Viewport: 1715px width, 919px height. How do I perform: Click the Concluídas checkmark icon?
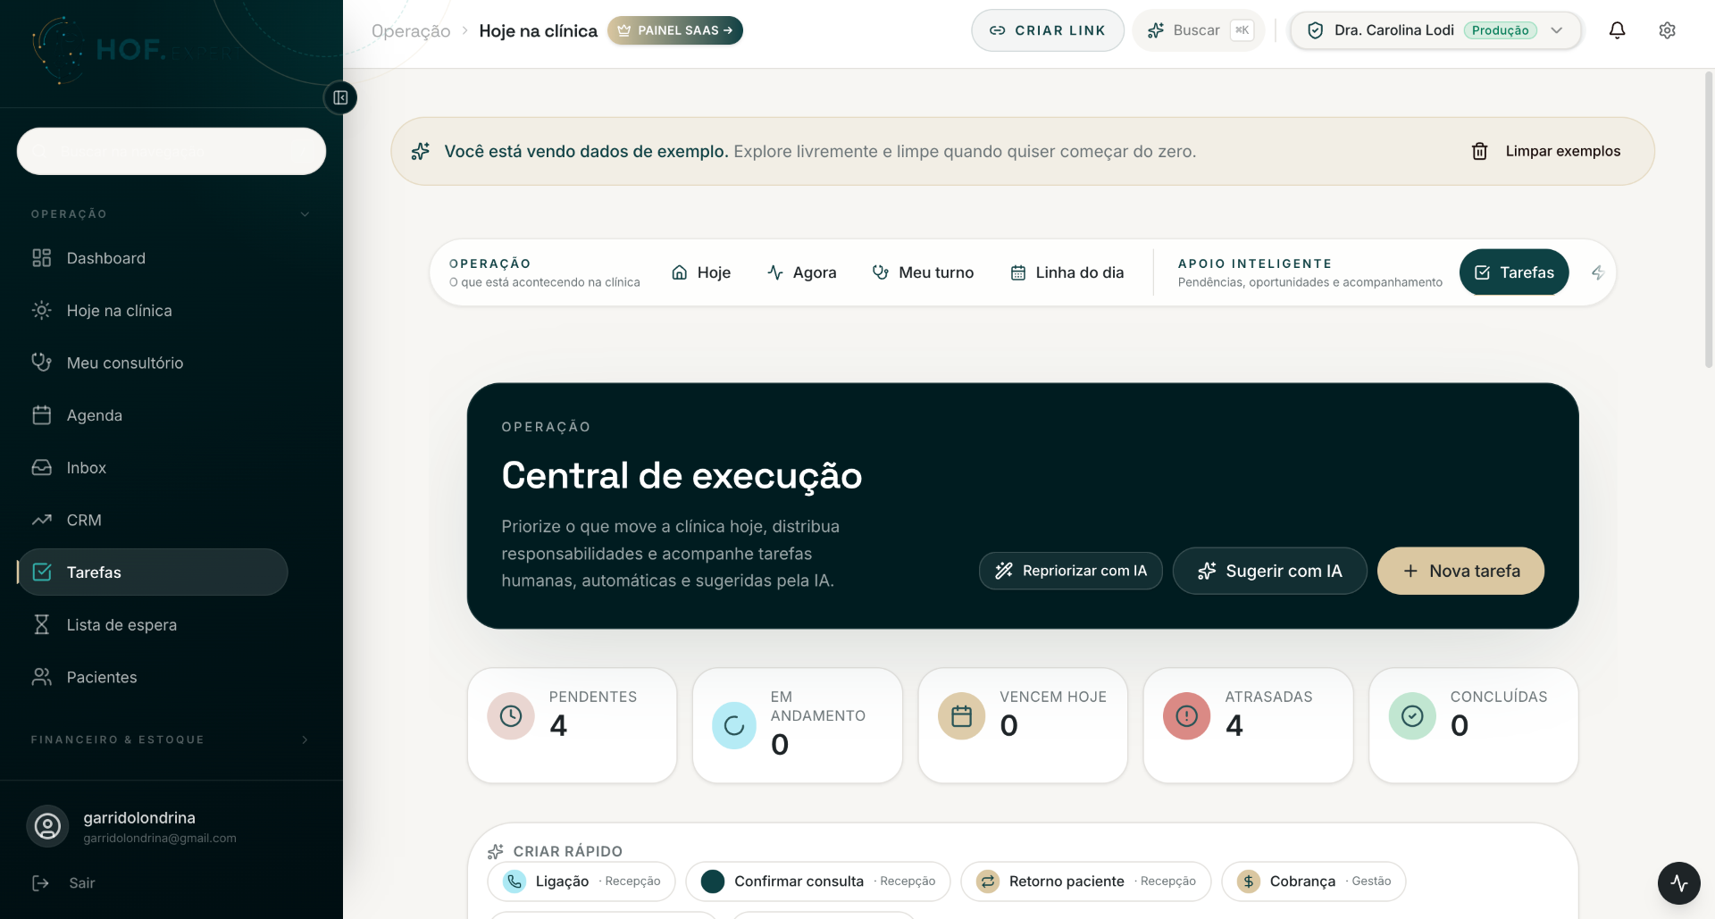pyautogui.click(x=1412, y=716)
